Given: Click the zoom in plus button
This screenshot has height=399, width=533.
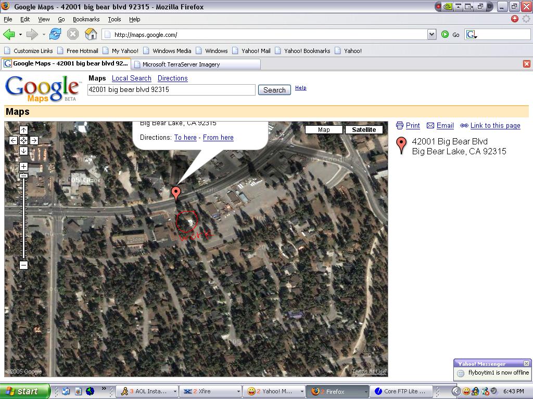Looking at the screenshot, I should [23, 167].
